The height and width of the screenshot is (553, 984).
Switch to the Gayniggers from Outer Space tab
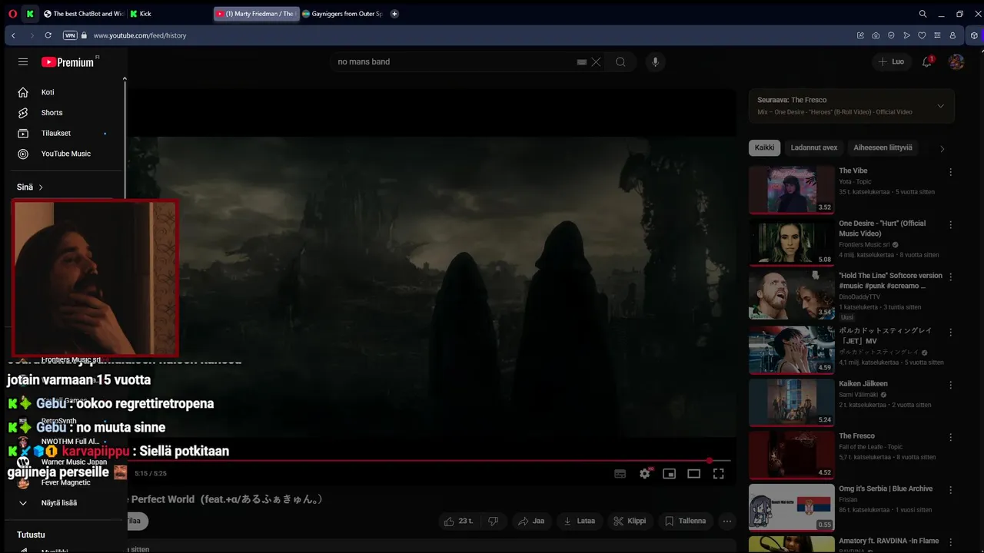click(x=342, y=14)
